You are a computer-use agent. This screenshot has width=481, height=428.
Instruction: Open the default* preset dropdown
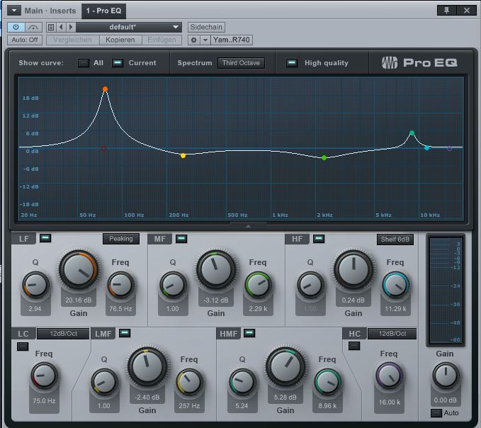click(x=129, y=28)
